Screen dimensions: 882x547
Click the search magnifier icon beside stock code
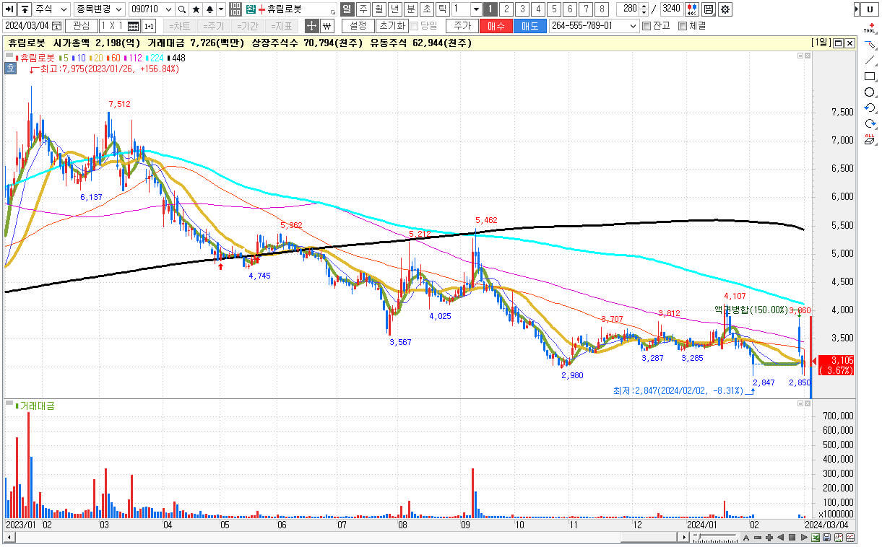coord(182,9)
